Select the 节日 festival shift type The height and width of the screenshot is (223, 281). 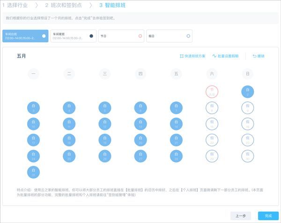point(121,36)
